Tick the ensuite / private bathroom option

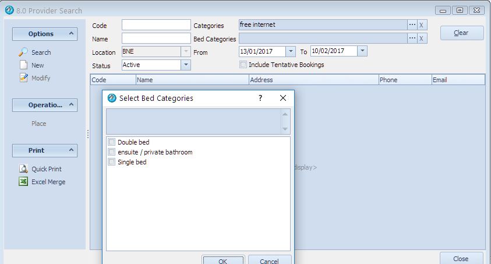[112, 152]
